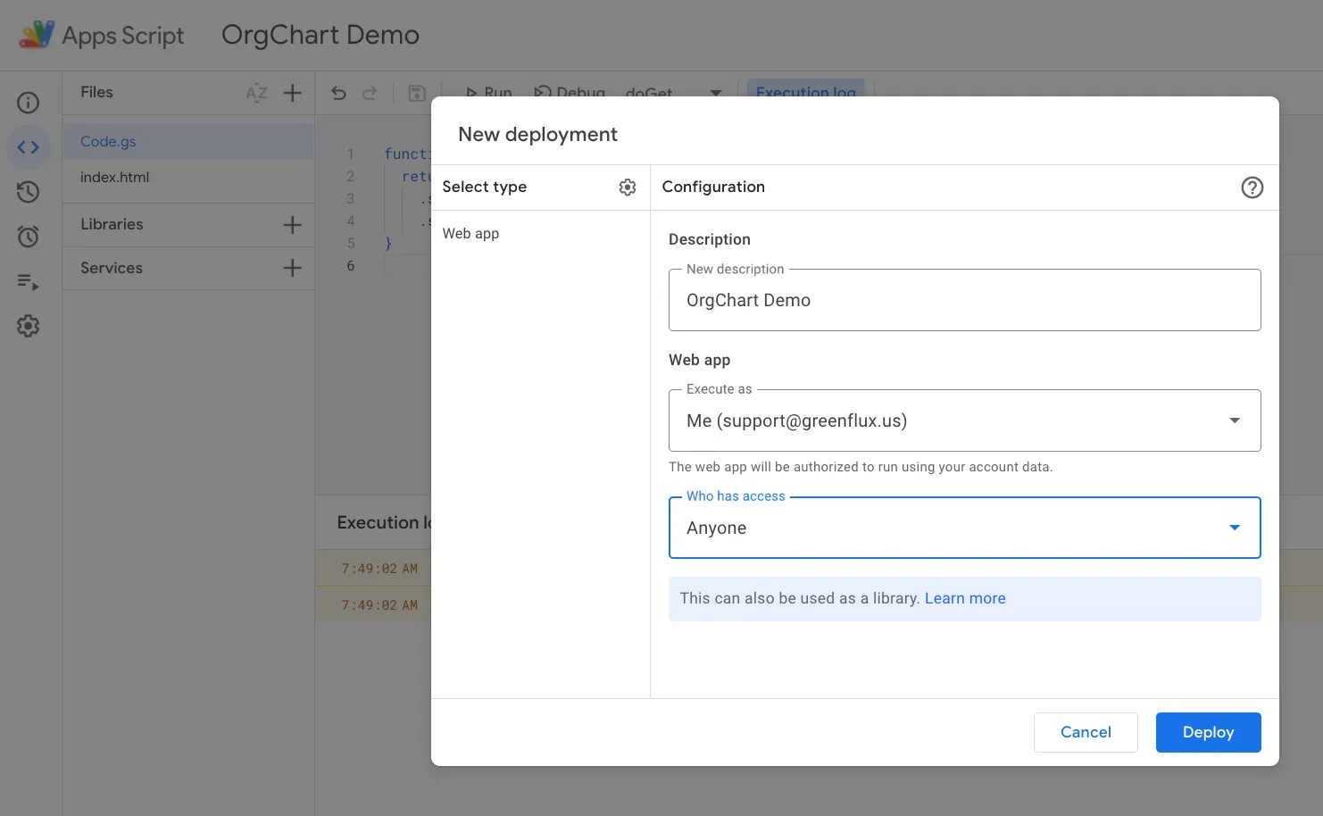1323x816 pixels.
Task: Click the Select type gear icon
Action: 628,187
